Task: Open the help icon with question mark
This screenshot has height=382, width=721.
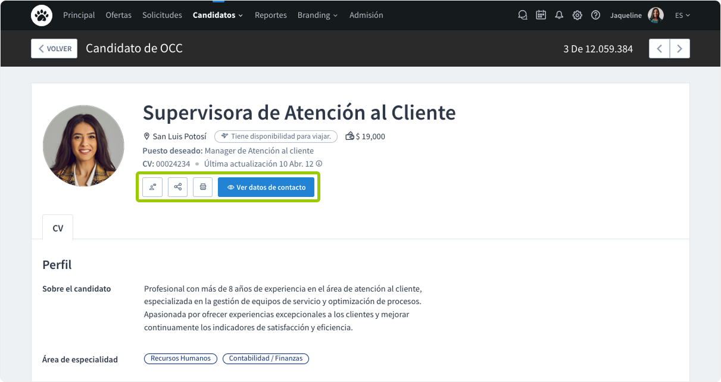Action: 595,15
